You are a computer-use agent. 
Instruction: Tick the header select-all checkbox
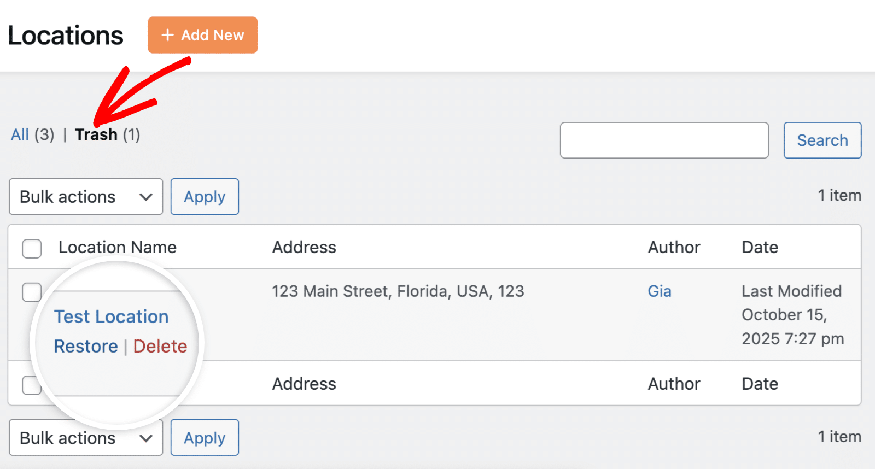[x=32, y=248]
